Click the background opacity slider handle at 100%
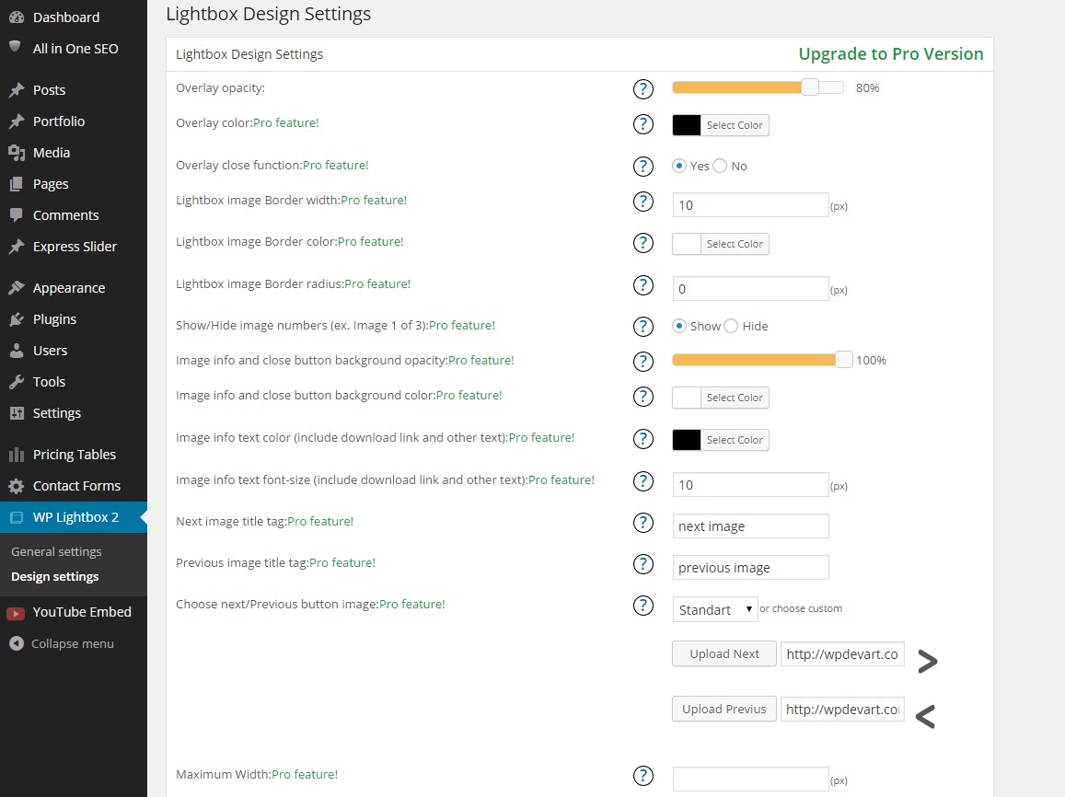This screenshot has height=797, width=1065. coord(843,360)
